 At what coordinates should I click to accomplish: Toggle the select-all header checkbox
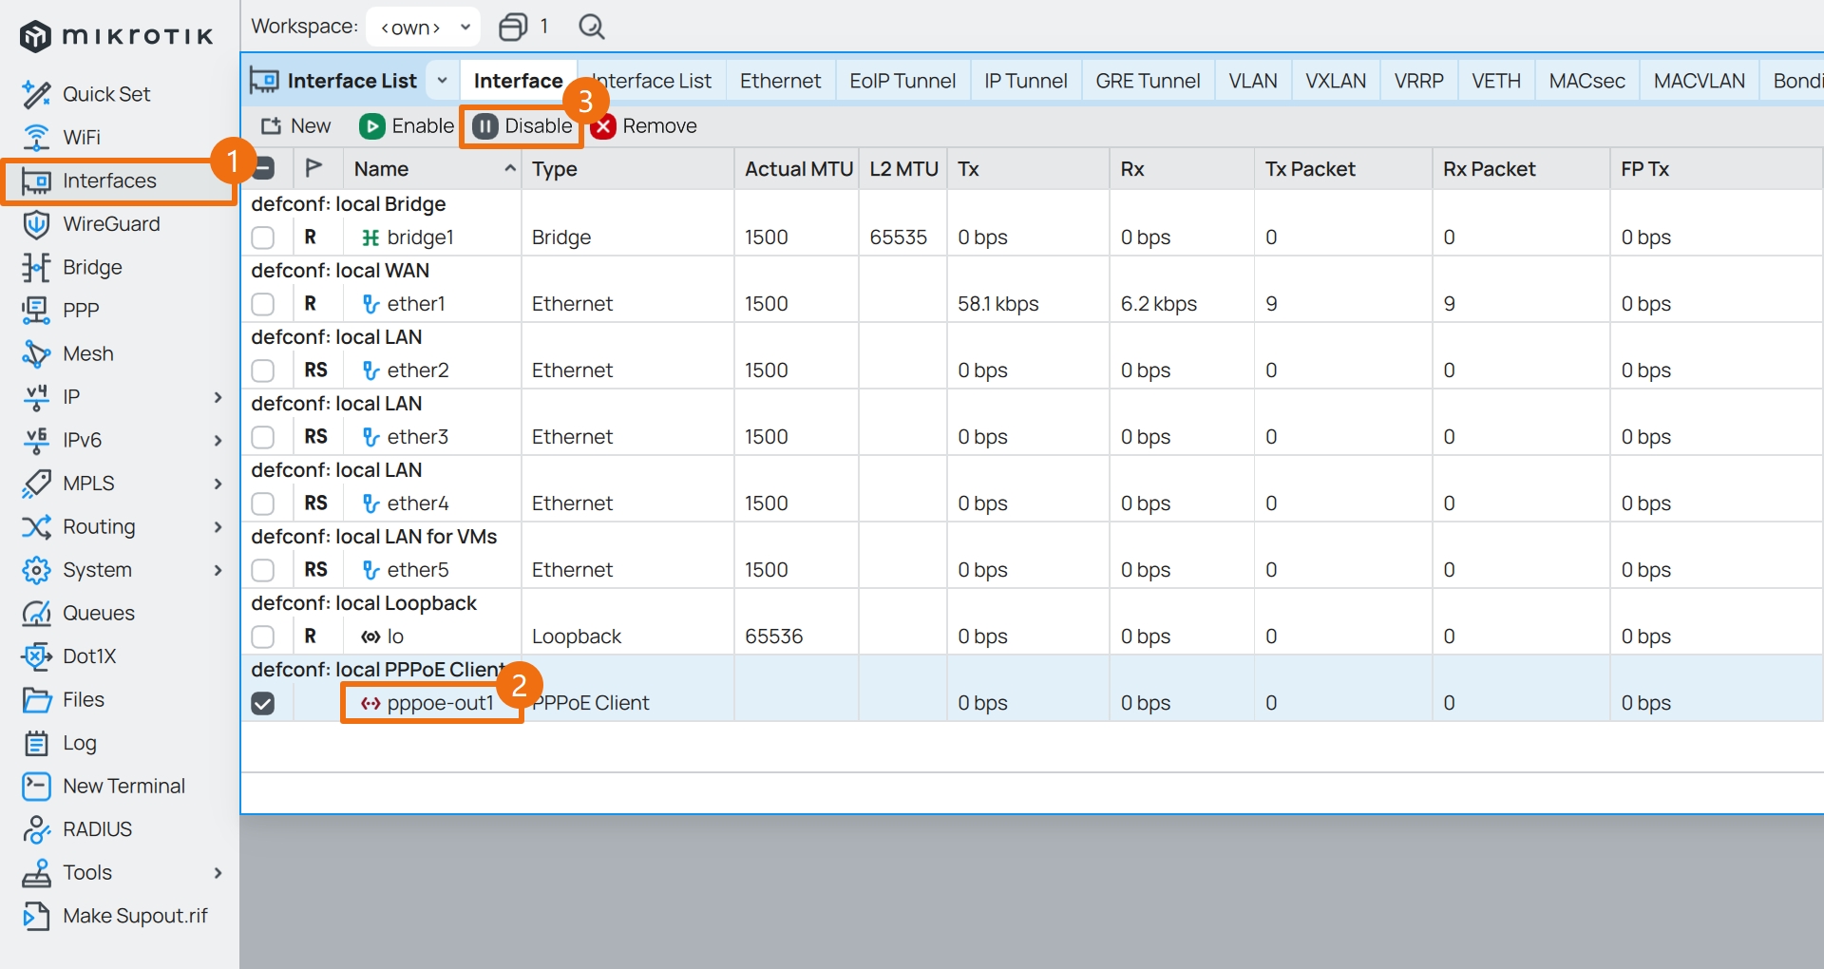pos(263,168)
